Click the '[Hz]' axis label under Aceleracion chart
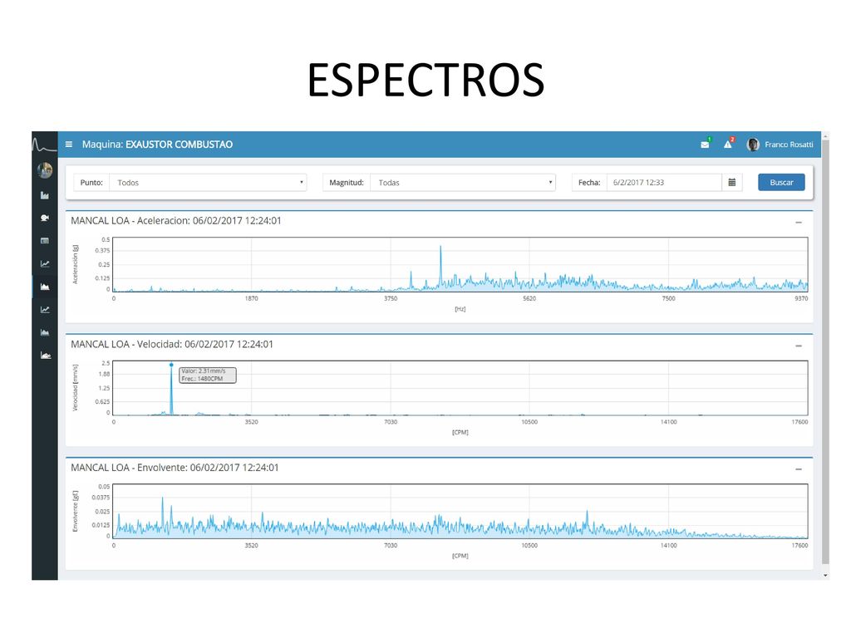The image size is (851, 638). tap(460, 309)
